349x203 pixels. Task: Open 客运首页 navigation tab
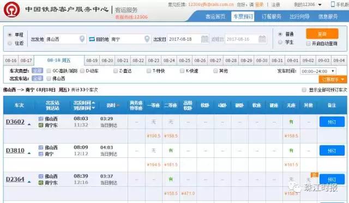click(215, 17)
